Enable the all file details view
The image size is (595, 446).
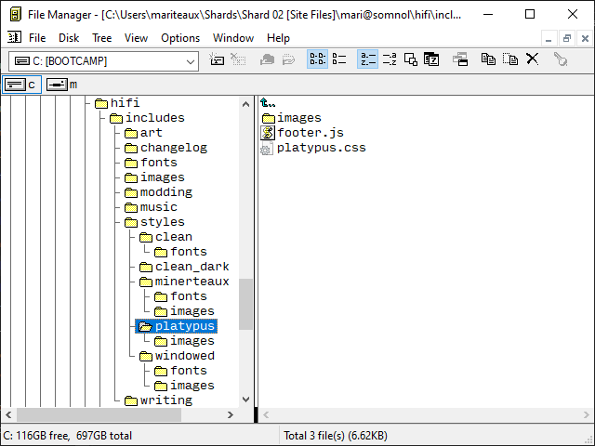click(339, 59)
